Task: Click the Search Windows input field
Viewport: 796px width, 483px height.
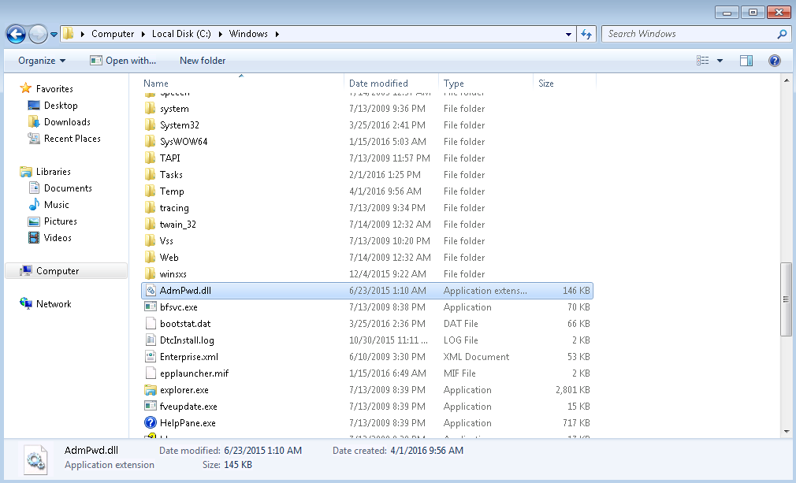Action: (690, 34)
